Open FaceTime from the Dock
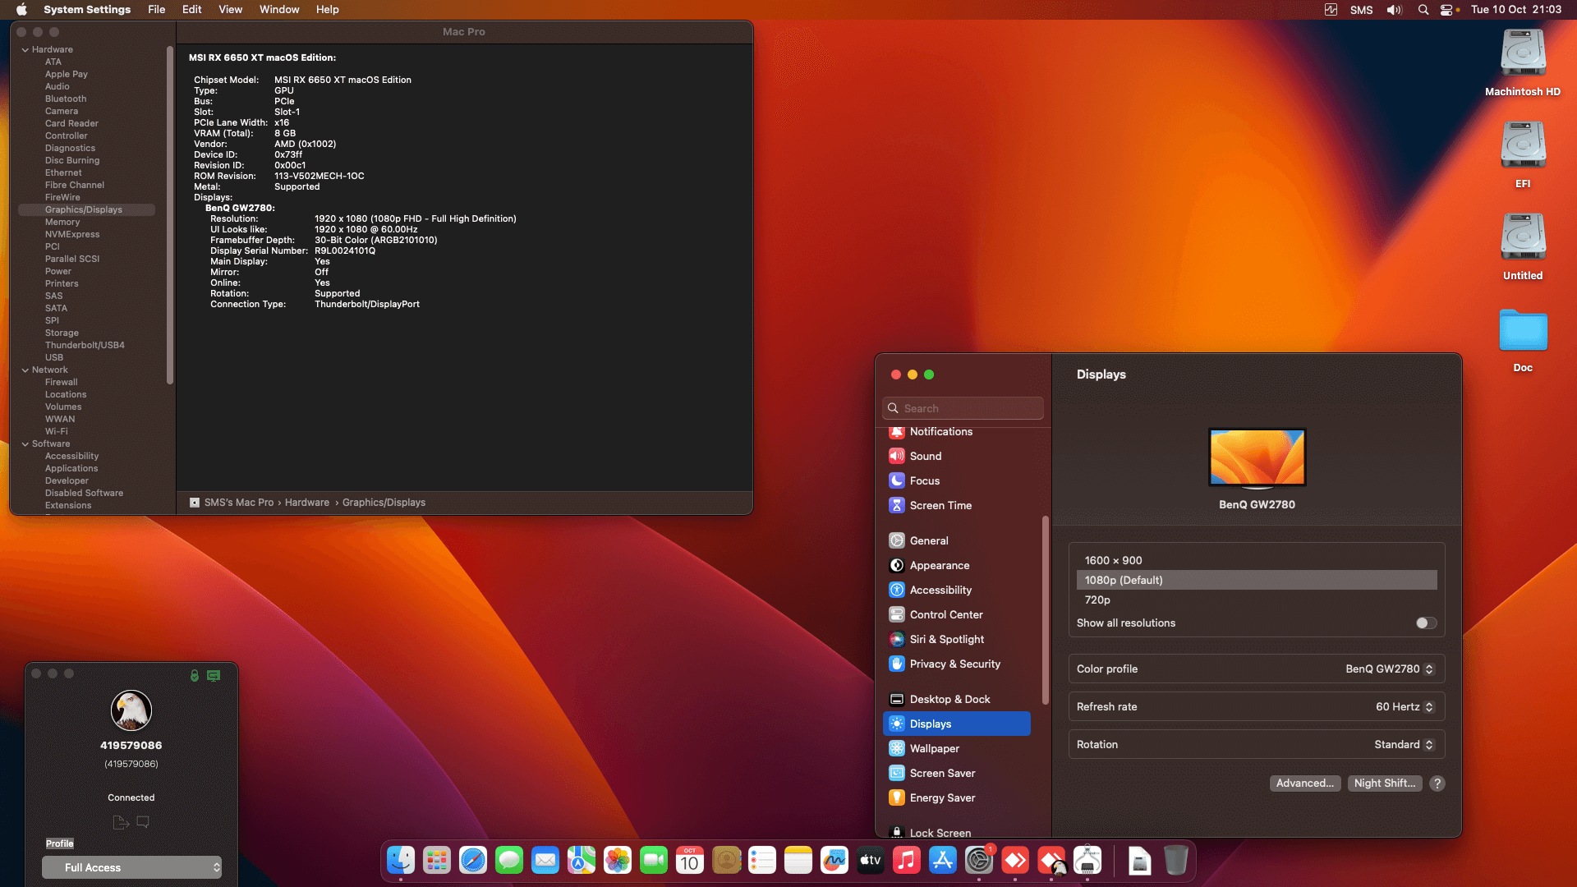This screenshot has height=887, width=1577. click(654, 861)
